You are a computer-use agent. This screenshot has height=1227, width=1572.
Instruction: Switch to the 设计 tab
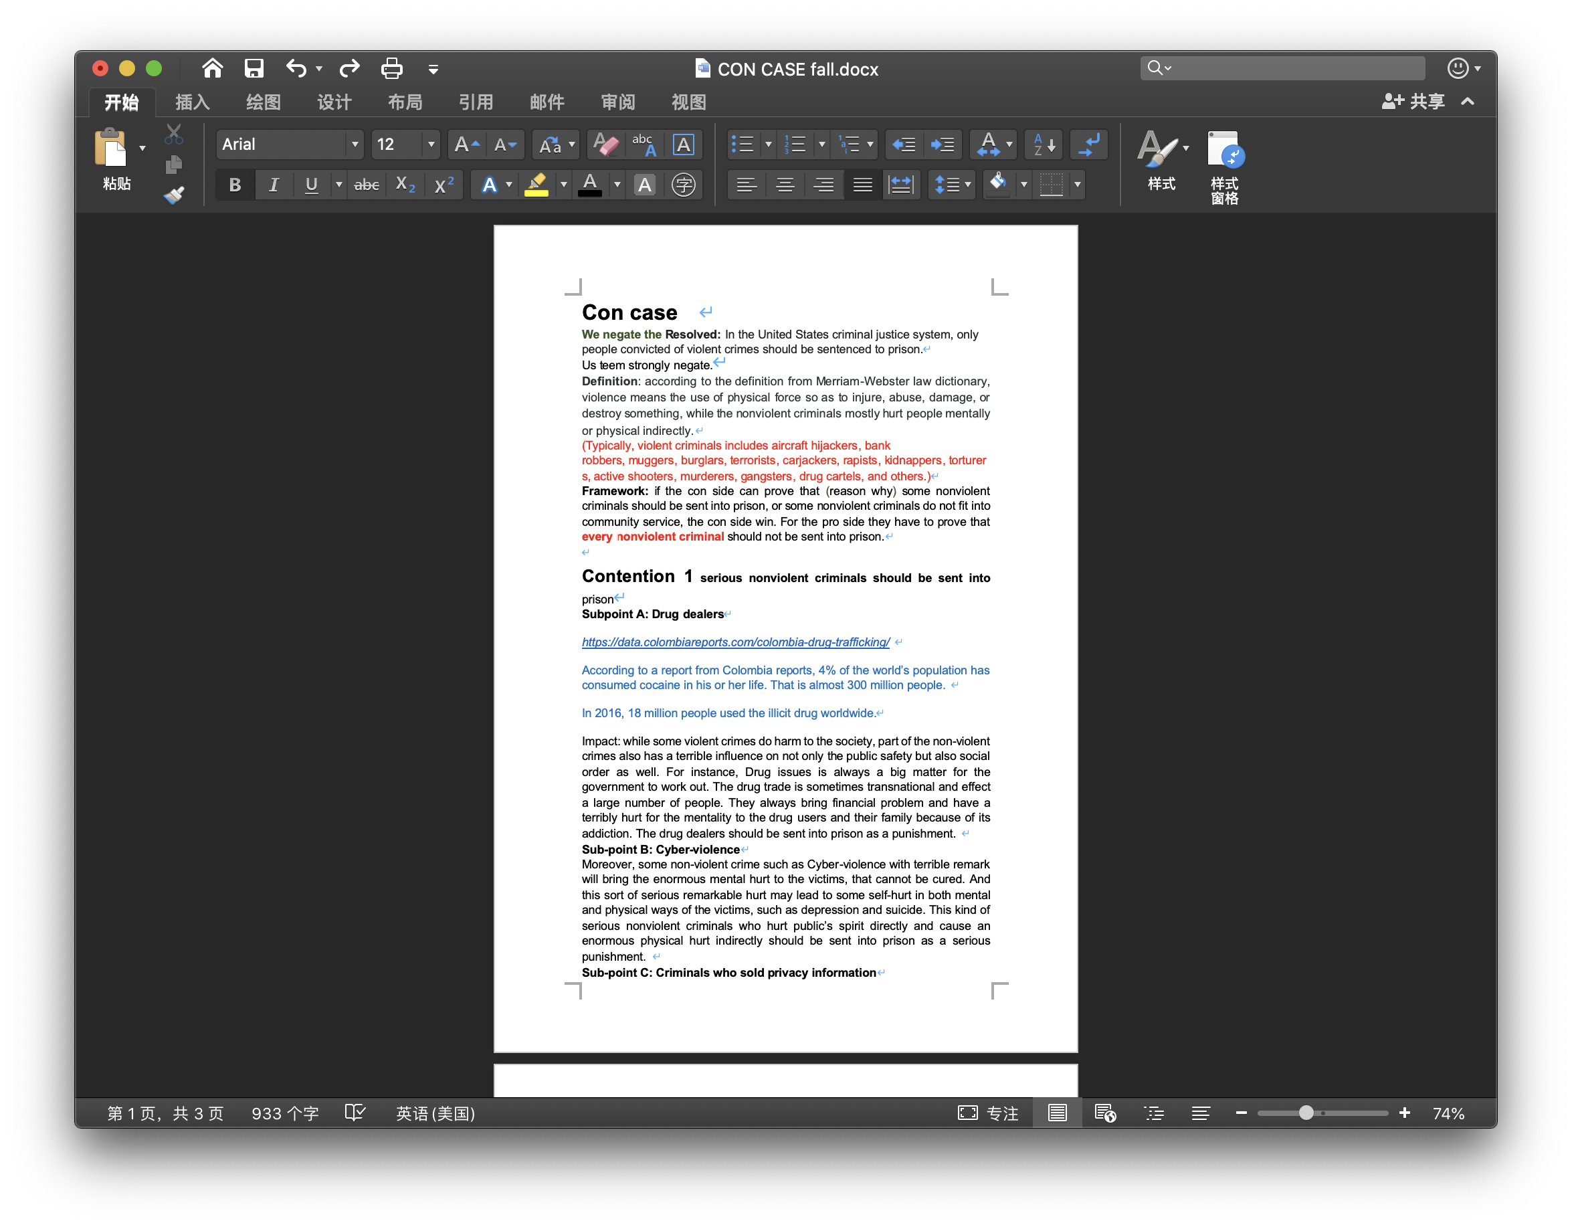[334, 102]
